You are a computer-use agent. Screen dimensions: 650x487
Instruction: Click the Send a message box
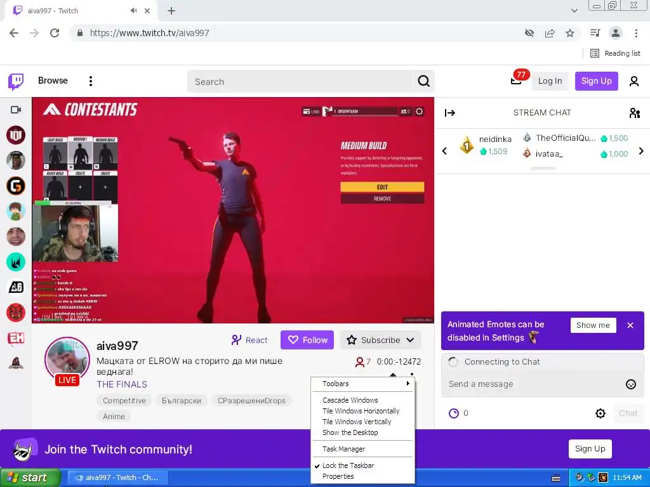point(533,384)
